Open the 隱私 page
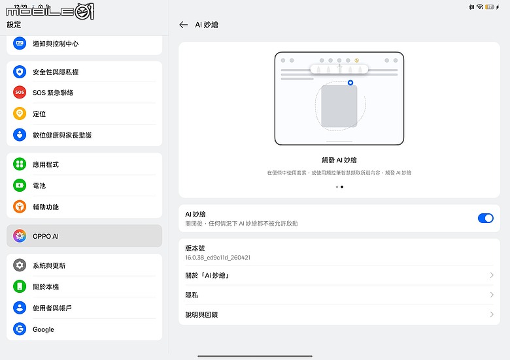 coord(339,295)
